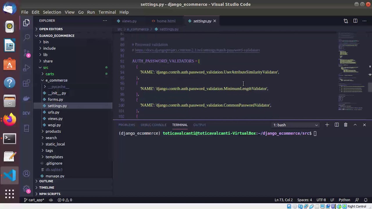Maximize the terminal panel size
Image resolution: width=372 pixels, height=209 pixels.
355,125
